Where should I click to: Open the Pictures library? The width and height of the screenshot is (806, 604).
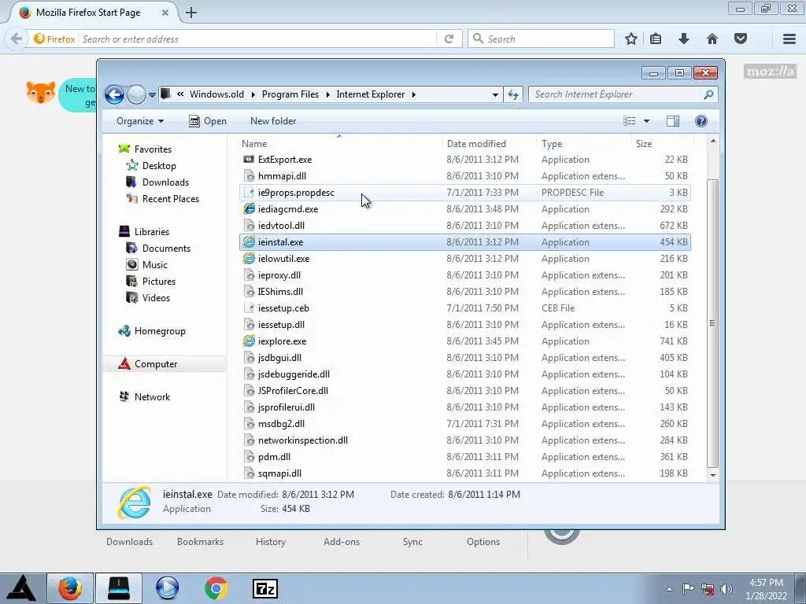coord(158,282)
